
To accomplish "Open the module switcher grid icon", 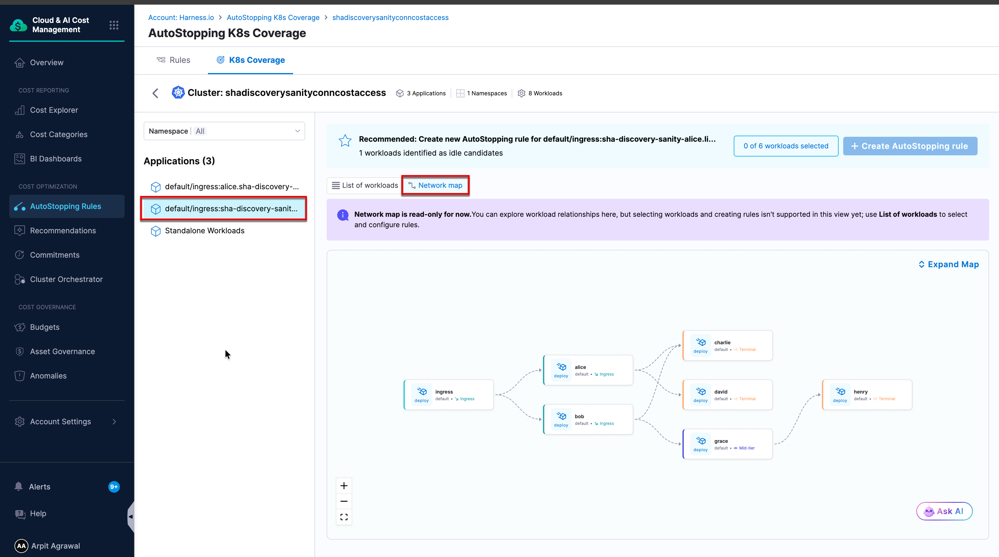I will coord(114,25).
